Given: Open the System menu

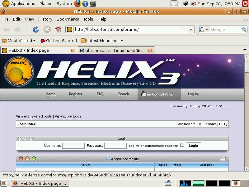Looking at the screenshot, I should pos(64,4).
